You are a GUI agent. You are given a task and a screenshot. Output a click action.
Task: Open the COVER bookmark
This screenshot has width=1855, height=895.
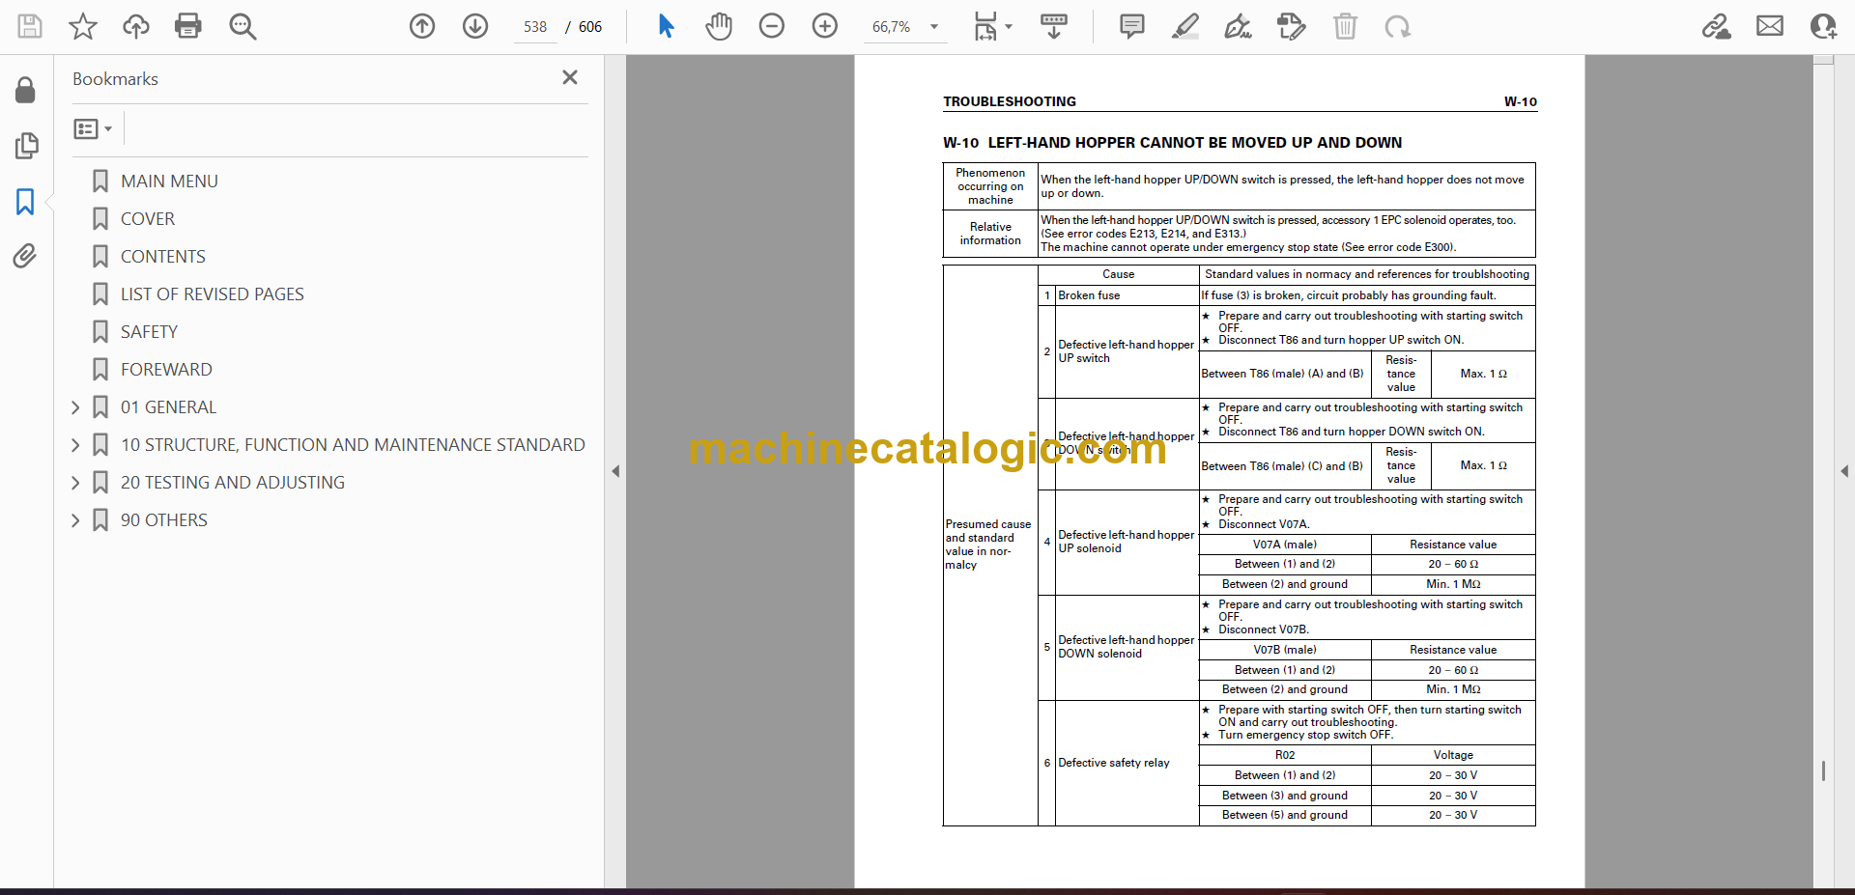click(x=148, y=219)
